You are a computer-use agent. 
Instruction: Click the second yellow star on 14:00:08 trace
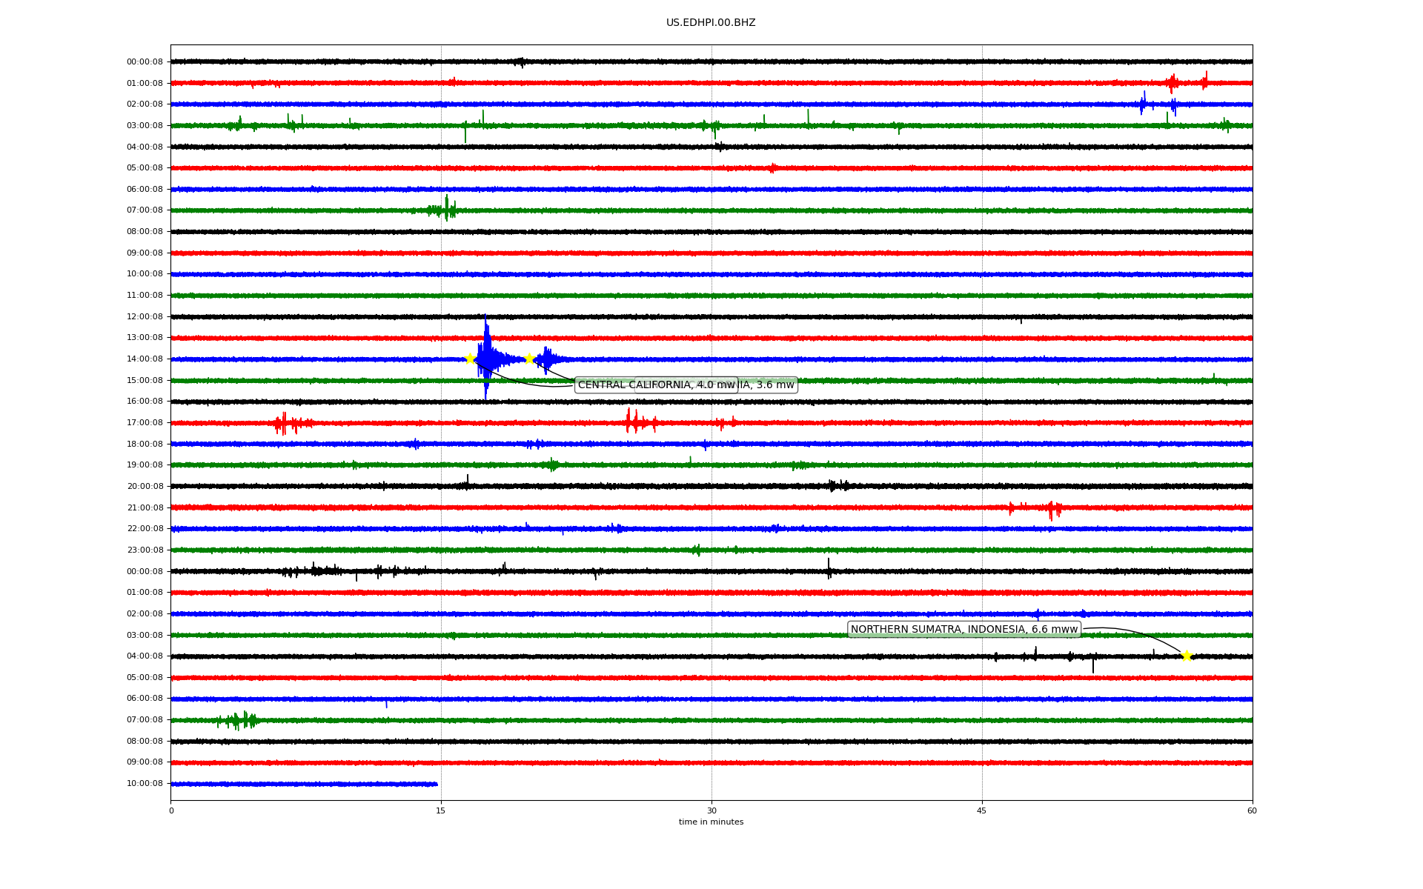[529, 359]
